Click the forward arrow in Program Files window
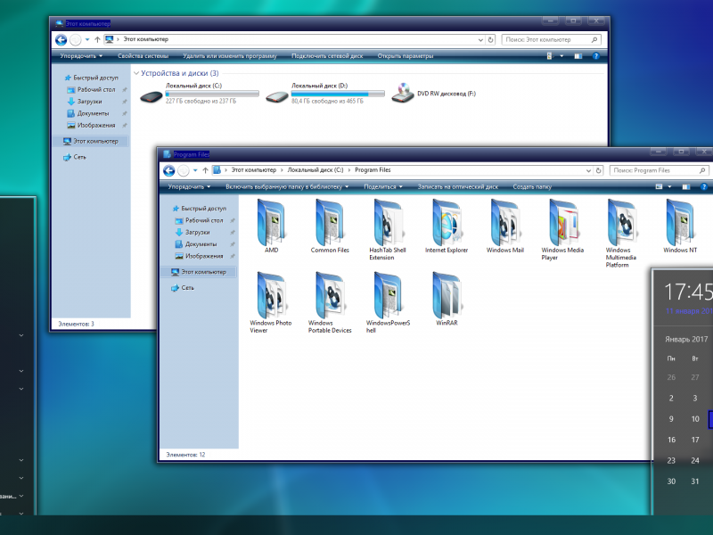Viewport: 713px width, 535px height. (x=184, y=170)
